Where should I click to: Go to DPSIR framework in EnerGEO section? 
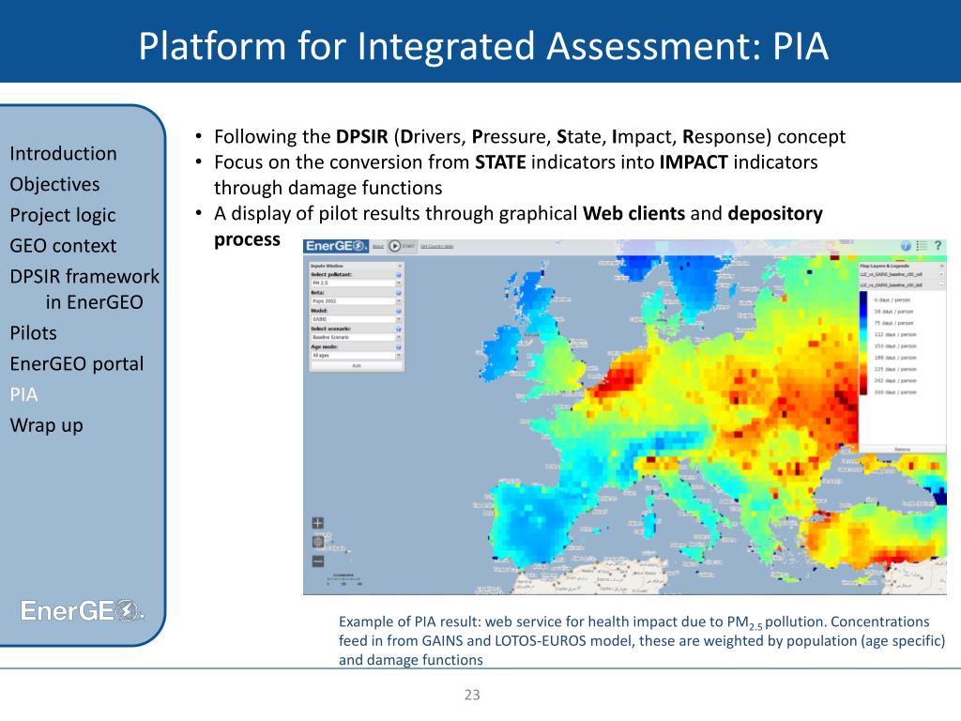point(84,289)
